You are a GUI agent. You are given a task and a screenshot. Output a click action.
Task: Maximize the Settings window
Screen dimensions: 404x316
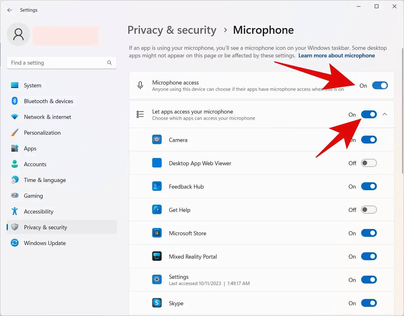(x=376, y=6)
